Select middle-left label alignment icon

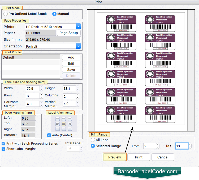point(58,124)
